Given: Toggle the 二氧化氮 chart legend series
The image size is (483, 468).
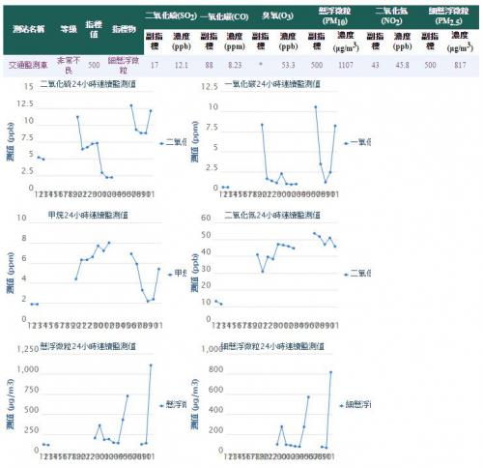Looking at the screenshot, I should pos(357,274).
